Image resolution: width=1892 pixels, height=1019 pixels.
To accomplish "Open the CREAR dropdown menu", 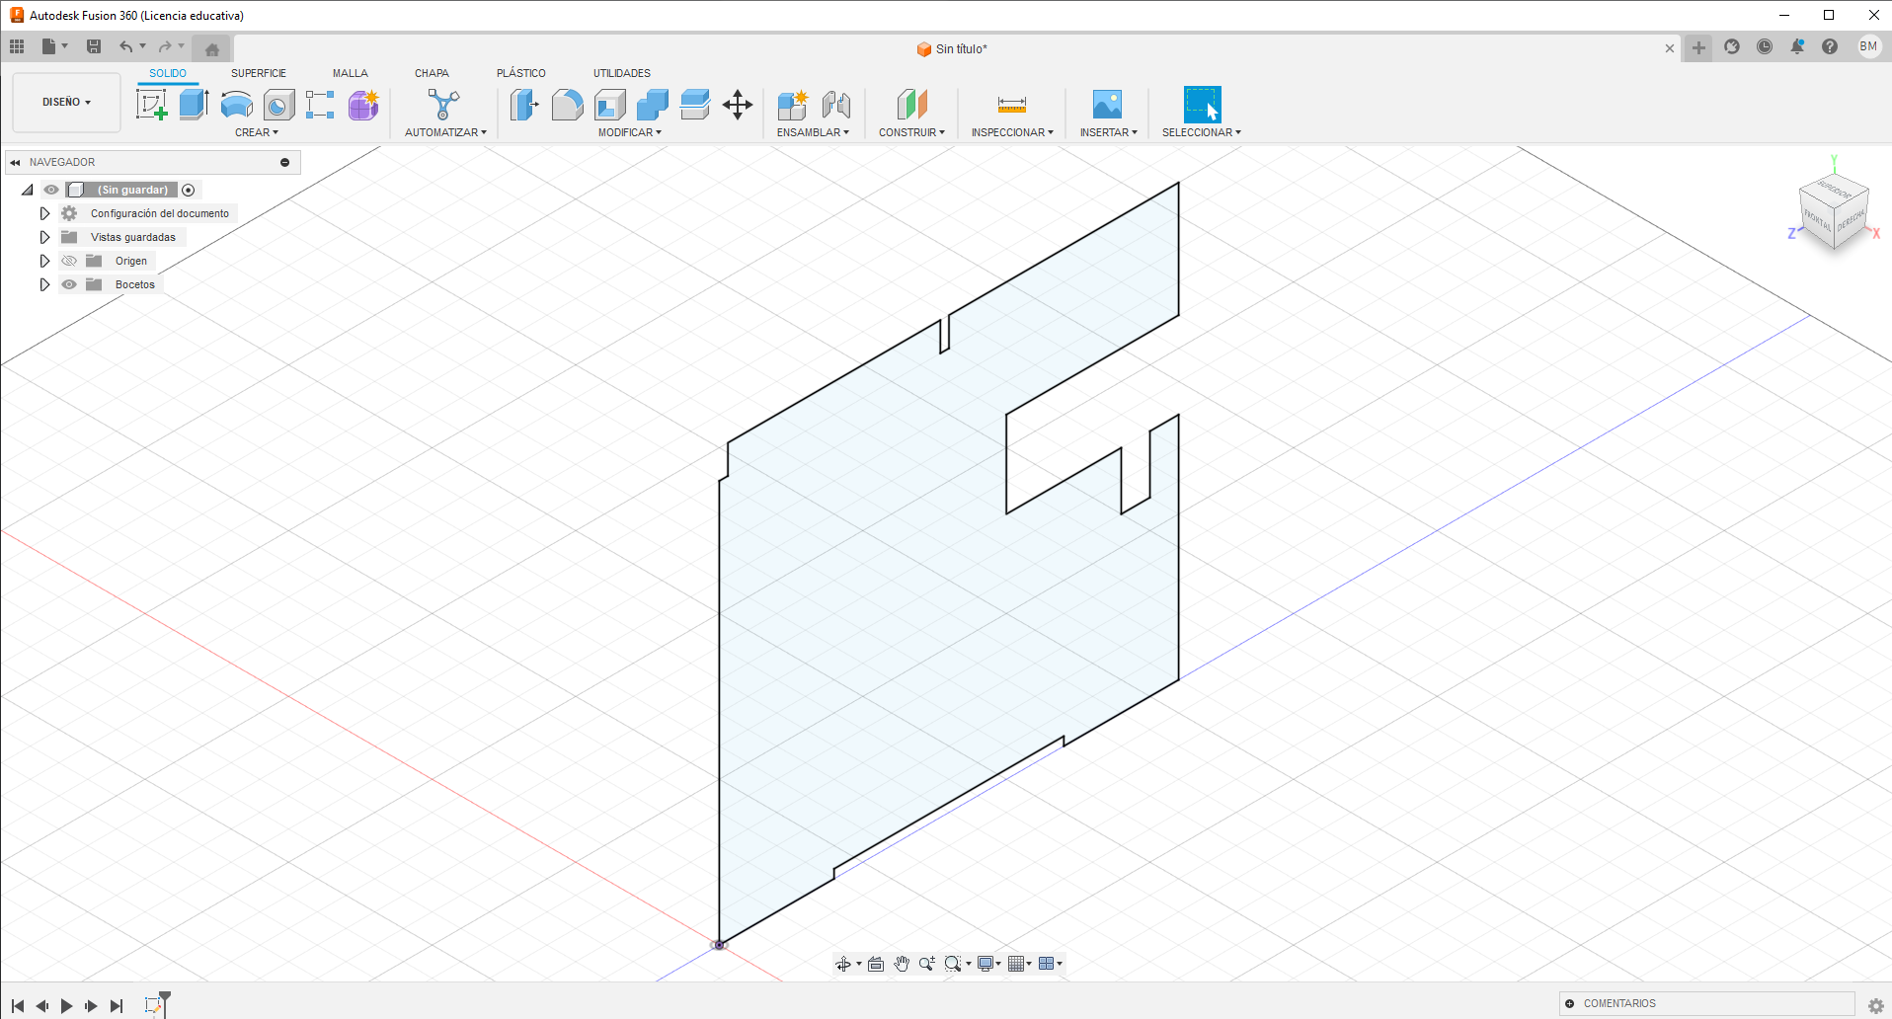I will coord(257,132).
